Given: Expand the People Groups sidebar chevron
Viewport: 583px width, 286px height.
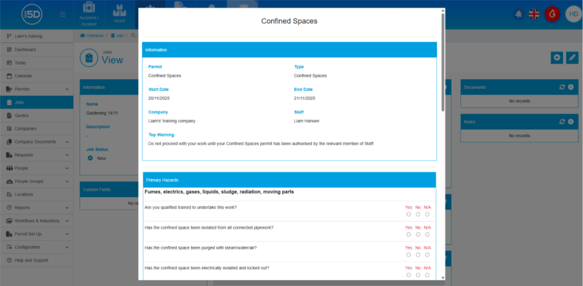Looking at the screenshot, I should click(67, 182).
